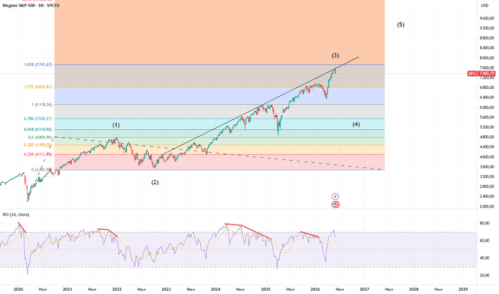Click 2026 on the time axis
499x294 pixels.
(315, 289)
